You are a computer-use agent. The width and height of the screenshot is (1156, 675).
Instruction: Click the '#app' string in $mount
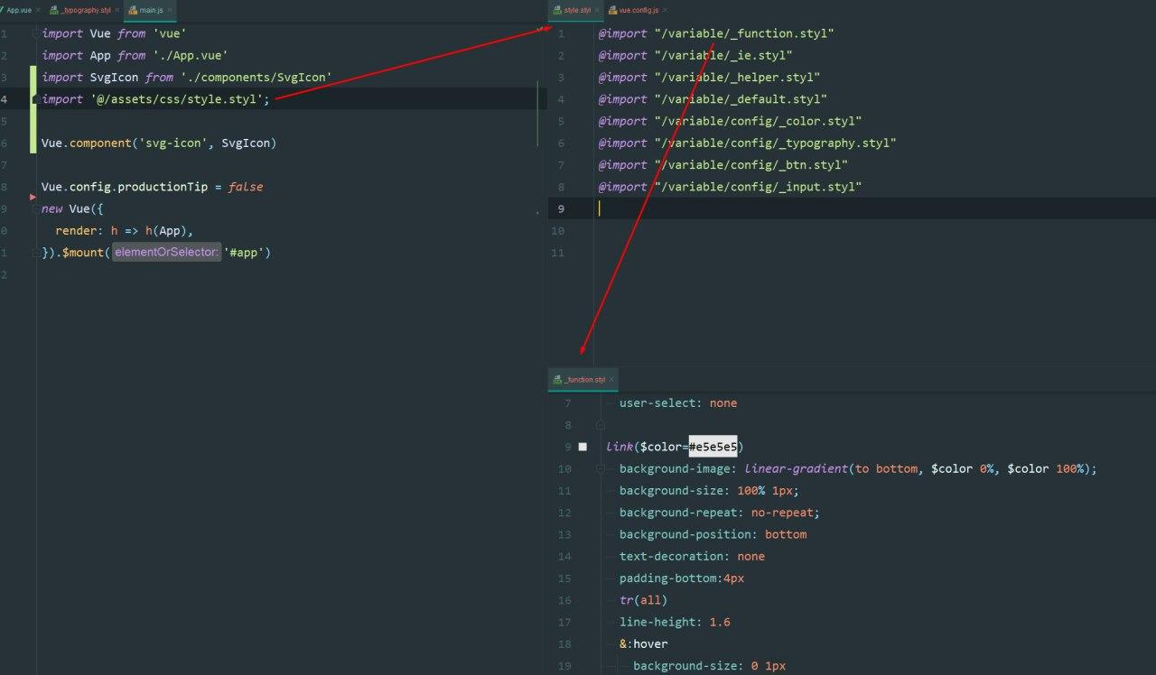(244, 253)
